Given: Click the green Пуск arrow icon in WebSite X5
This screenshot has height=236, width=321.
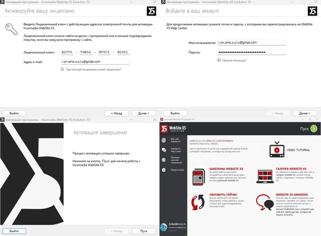Looking at the screenshot, I should (x=314, y=129).
